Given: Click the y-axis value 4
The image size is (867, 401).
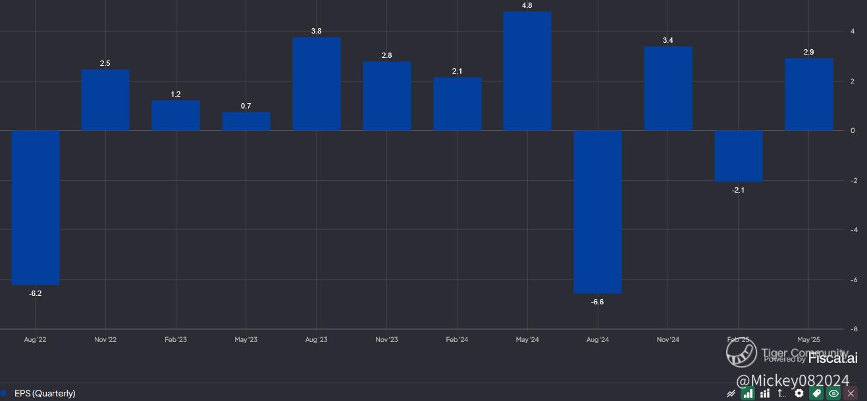Looking at the screenshot, I should click(x=853, y=31).
